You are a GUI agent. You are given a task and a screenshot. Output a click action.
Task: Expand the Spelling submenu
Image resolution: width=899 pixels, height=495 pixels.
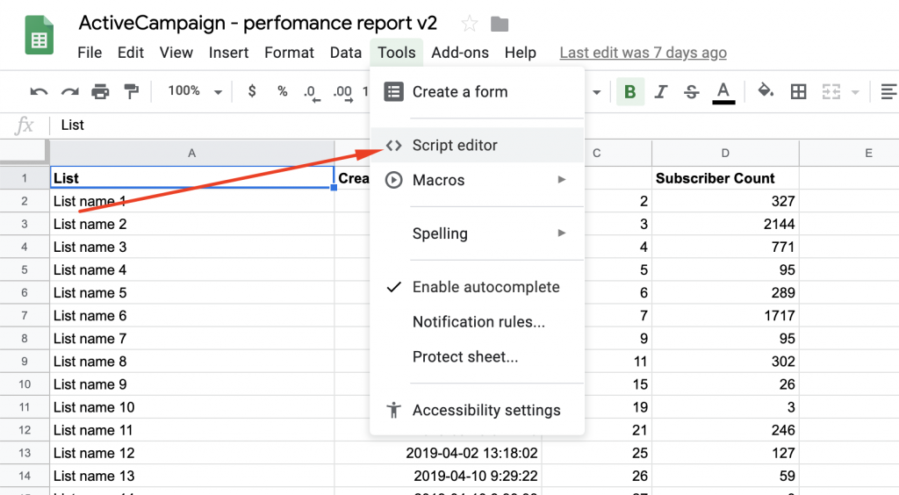coord(477,233)
